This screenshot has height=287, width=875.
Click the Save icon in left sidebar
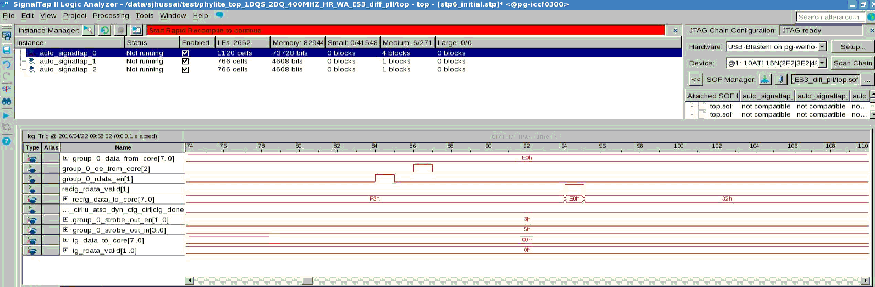[7, 50]
